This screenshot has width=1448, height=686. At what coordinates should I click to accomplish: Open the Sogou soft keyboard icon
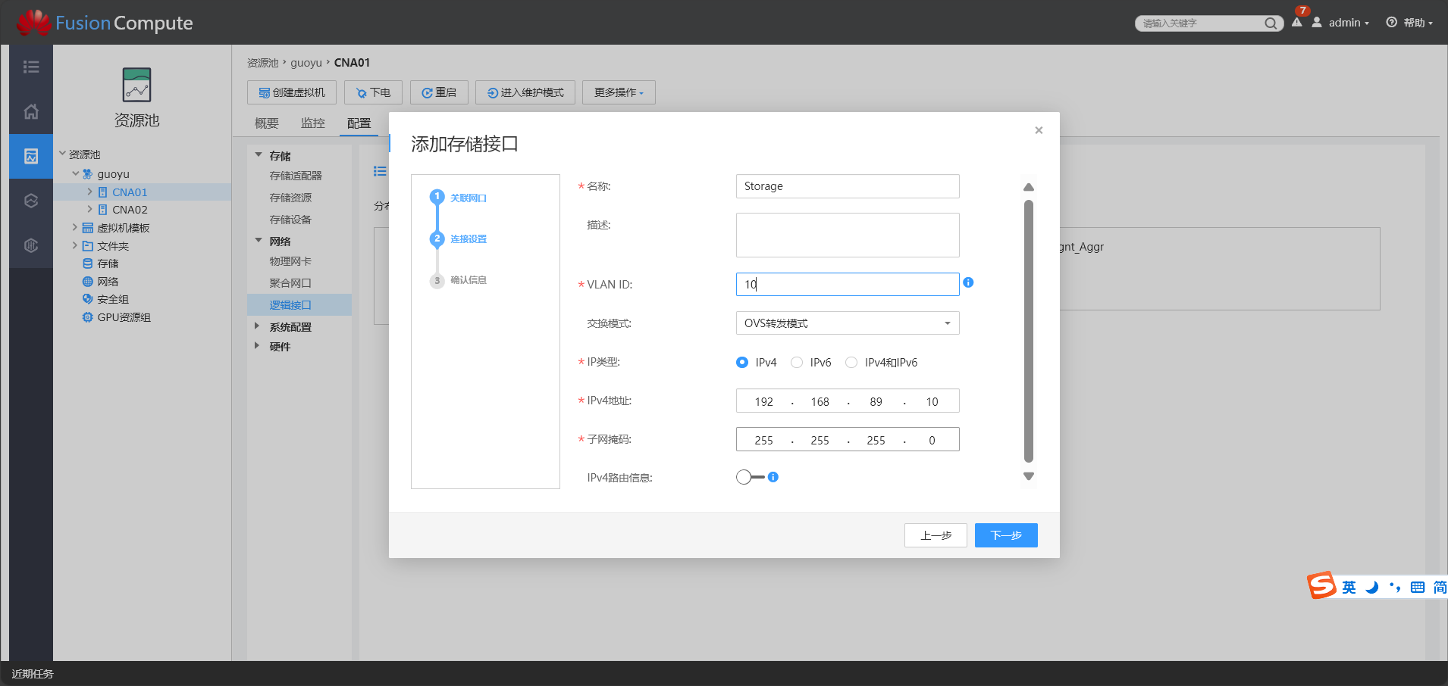pyautogui.click(x=1418, y=588)
